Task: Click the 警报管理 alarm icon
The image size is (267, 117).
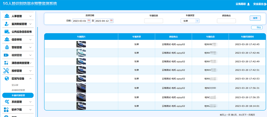Action: tap(7, 47)
